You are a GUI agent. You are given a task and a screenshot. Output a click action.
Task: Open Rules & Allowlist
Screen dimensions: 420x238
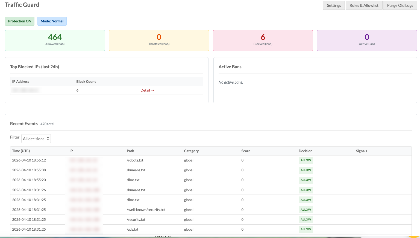[x=364, y=5]
